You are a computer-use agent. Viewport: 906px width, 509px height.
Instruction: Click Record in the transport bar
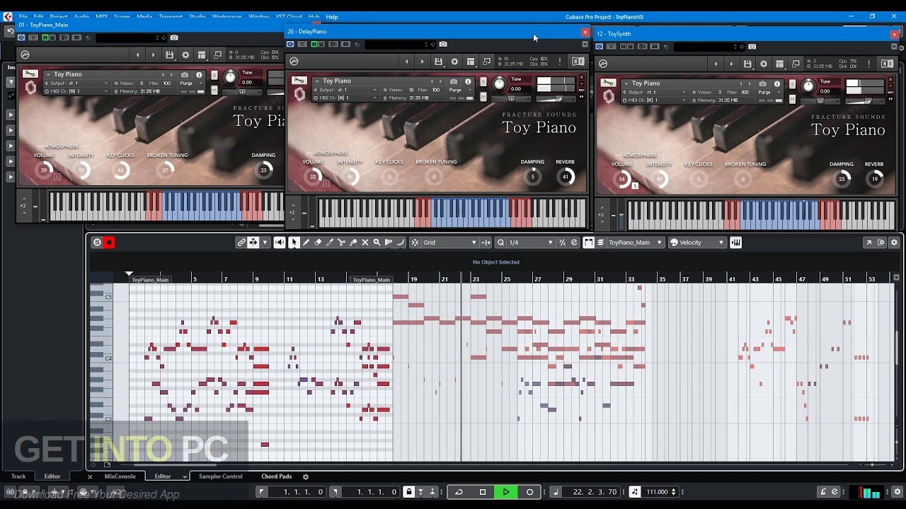pyautogui.click(x=529, y=492)
